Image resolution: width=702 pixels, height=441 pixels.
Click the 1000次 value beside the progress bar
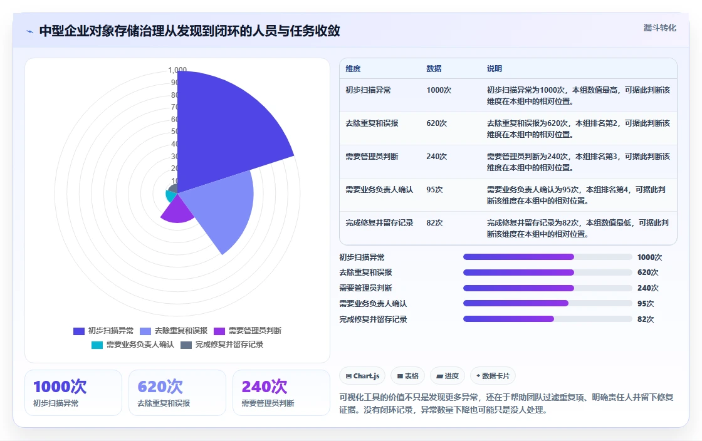tap(649, 257)
